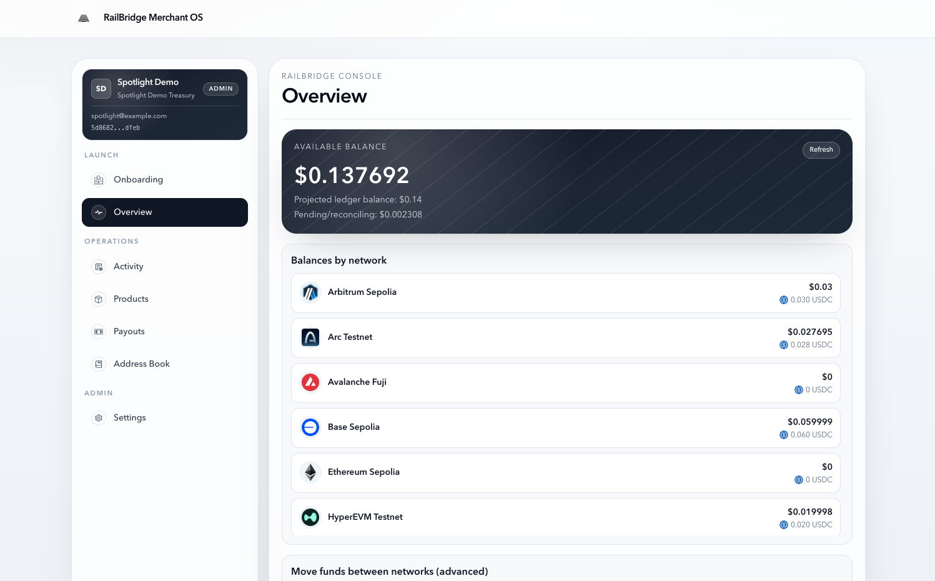
Task: Click the Spotlight Demo account name
Action: coord(148,82)
